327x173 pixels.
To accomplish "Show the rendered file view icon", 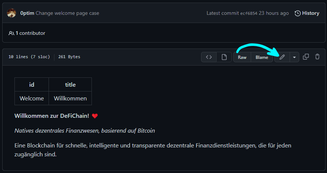I will [224, 57].
